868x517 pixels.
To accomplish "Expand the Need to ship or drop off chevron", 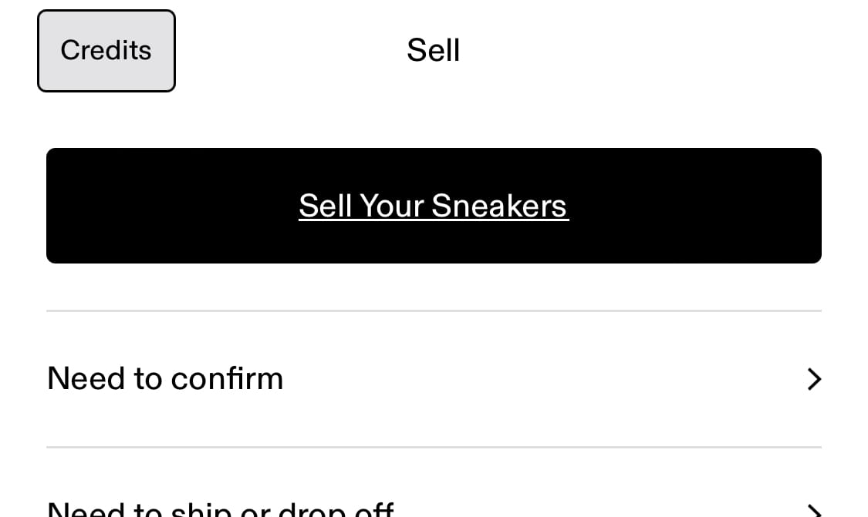I will pos(813,509).
